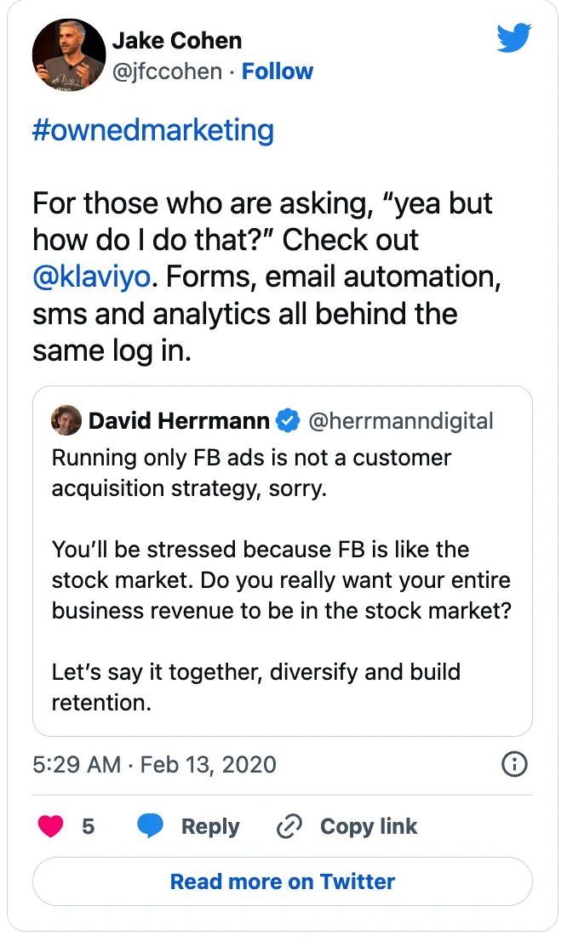Click the Copy link text label
Image resolution: width=567 pixels, height=941 pixels.
(369, 826)
